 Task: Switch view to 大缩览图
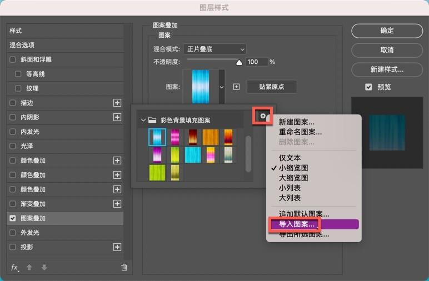click(x=293, y=178)
